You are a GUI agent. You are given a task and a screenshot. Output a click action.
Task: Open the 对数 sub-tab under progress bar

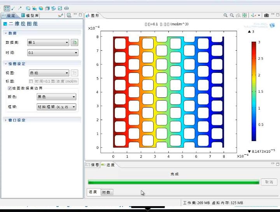click(107, 193)
